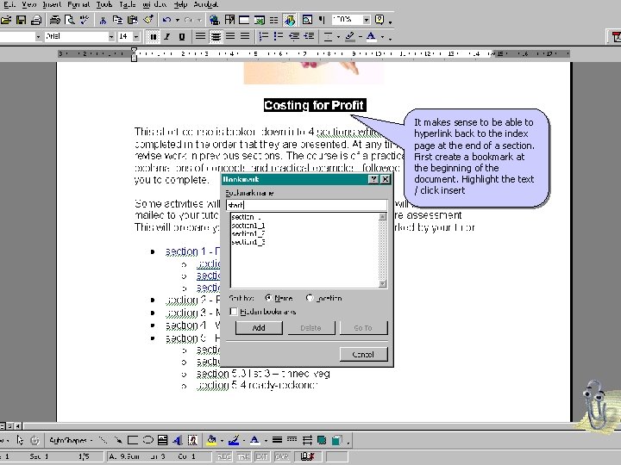Paste with the clipboard icon
621x465 pixels.
click(x=133, y=20)
